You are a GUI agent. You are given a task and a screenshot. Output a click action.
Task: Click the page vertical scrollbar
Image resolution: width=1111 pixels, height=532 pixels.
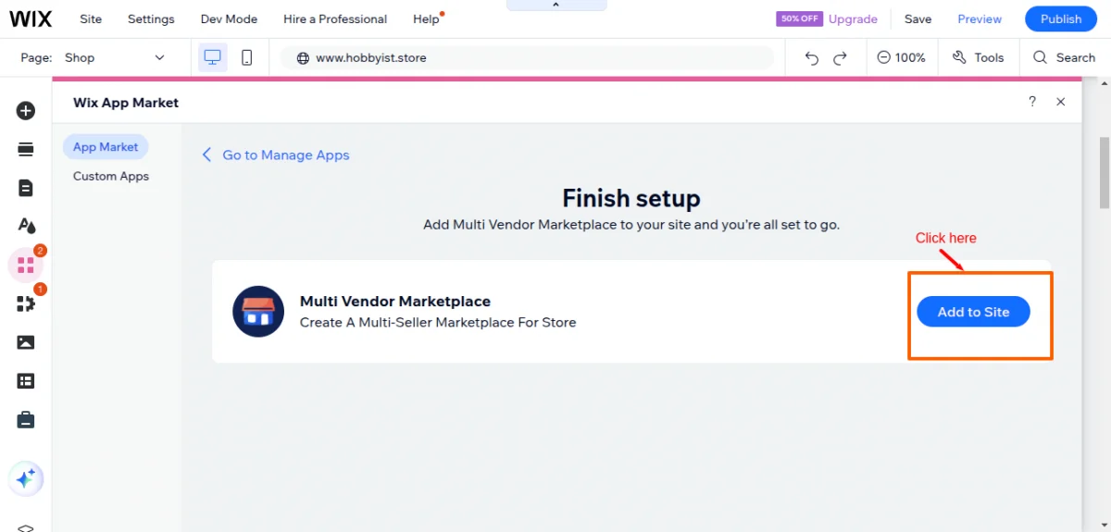pyautogui.click(x=1104, y=174)
